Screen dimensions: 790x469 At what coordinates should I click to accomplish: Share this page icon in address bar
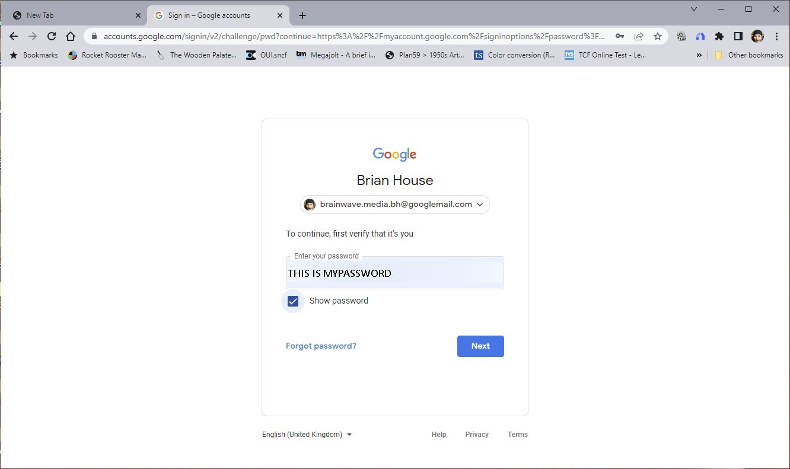coord(639,36)
